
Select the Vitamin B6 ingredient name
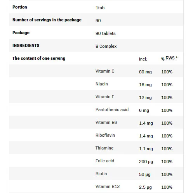(106, 122)
